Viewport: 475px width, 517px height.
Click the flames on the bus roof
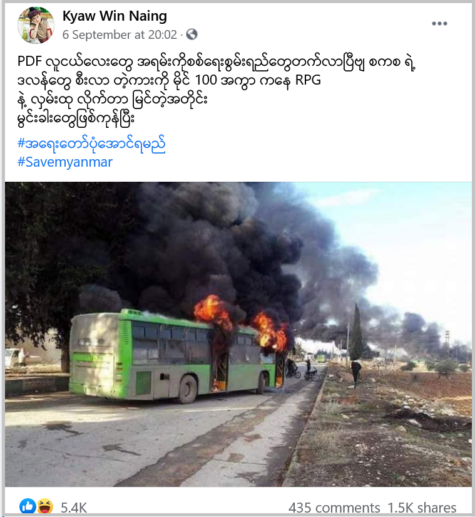pyautogui.click(x=213, y=312)
